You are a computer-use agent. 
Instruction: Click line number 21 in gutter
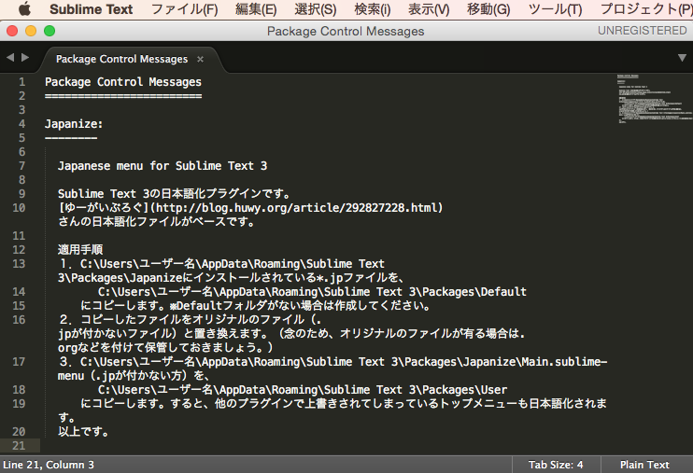click(19, 446)
